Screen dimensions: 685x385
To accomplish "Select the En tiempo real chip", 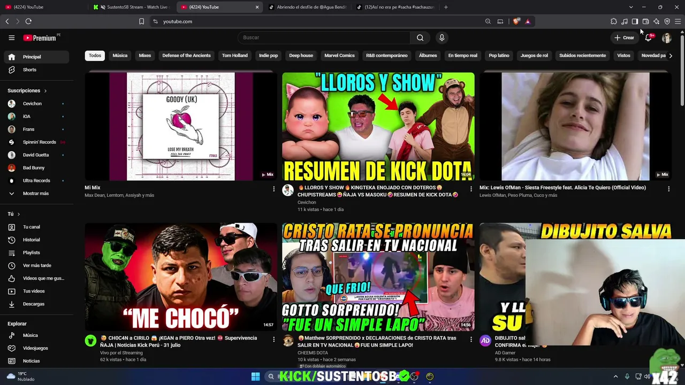I will (462, 56).
